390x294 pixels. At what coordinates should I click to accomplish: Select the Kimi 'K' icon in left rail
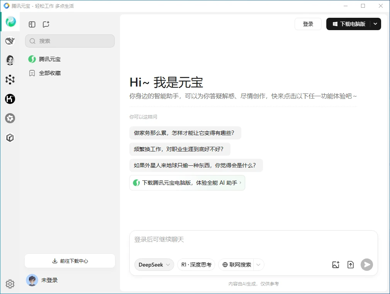[x=10, y=99]
